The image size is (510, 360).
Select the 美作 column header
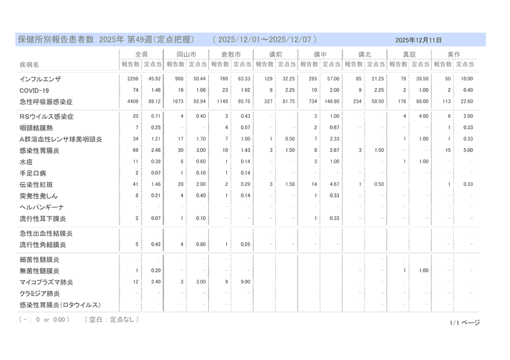pos(453,54)
